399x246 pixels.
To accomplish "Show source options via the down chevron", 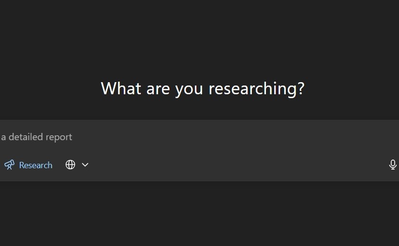I will click(85, 165).
